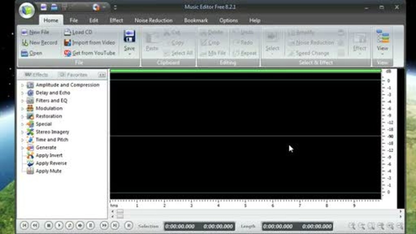Click the Save floppy disk icon
Screen dimensions: 416x234
[x=130, y=37]
